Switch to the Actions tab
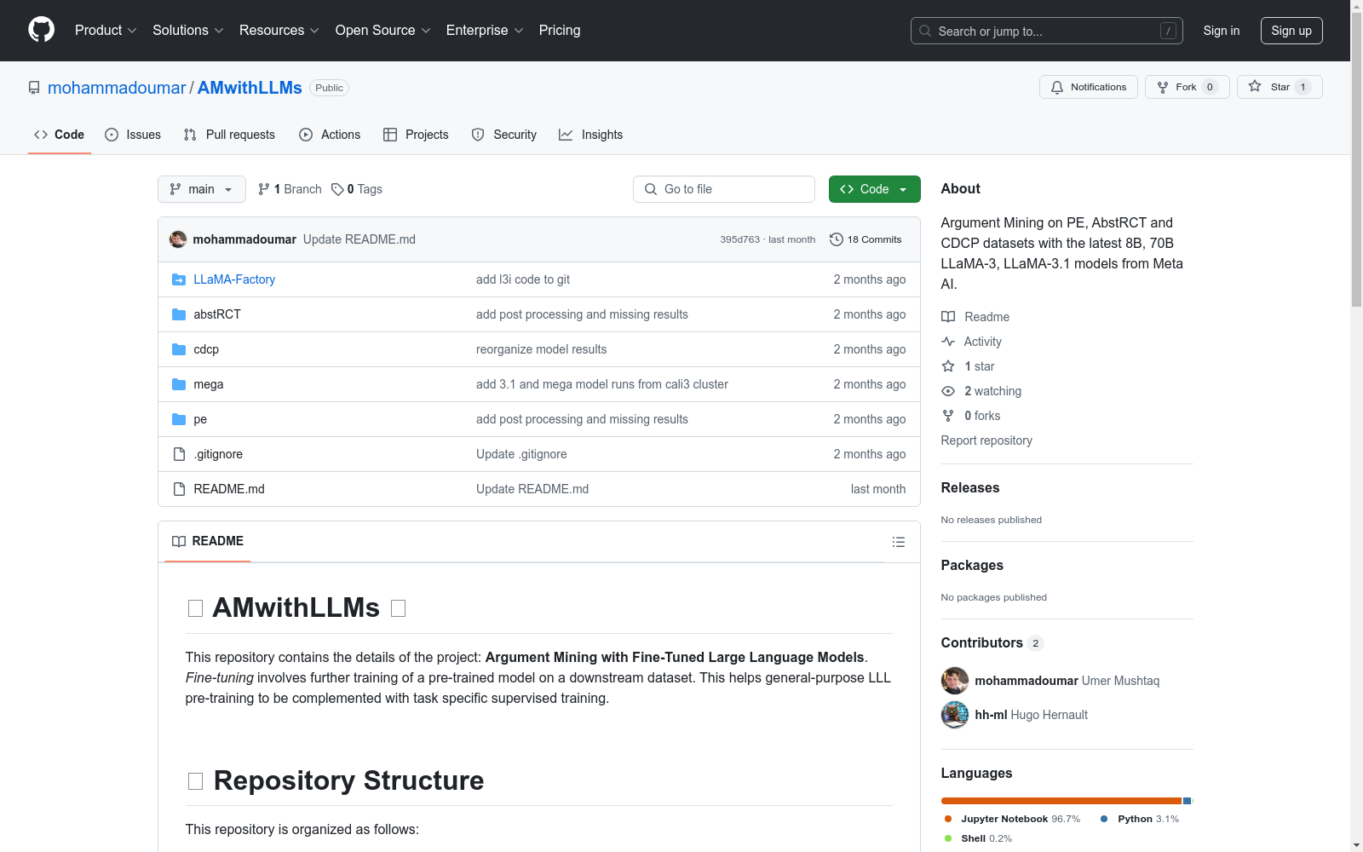The width and height of the screenshot is (1363, 852). click(x=330, y=135)
